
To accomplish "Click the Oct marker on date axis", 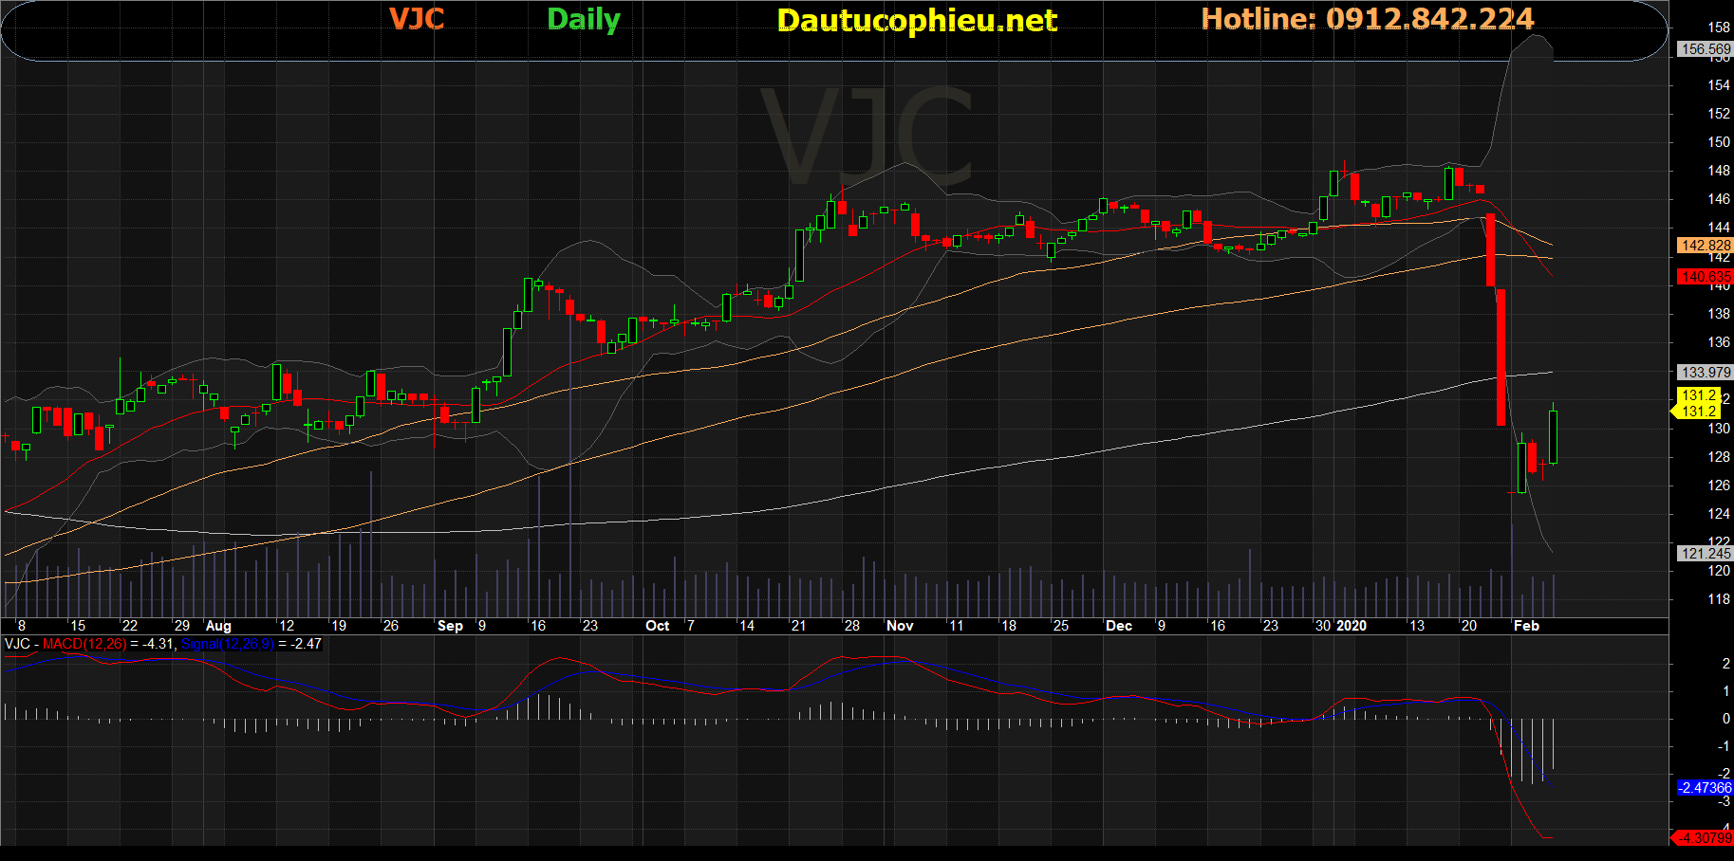I will pyautogui.click(x=657, y=626).
